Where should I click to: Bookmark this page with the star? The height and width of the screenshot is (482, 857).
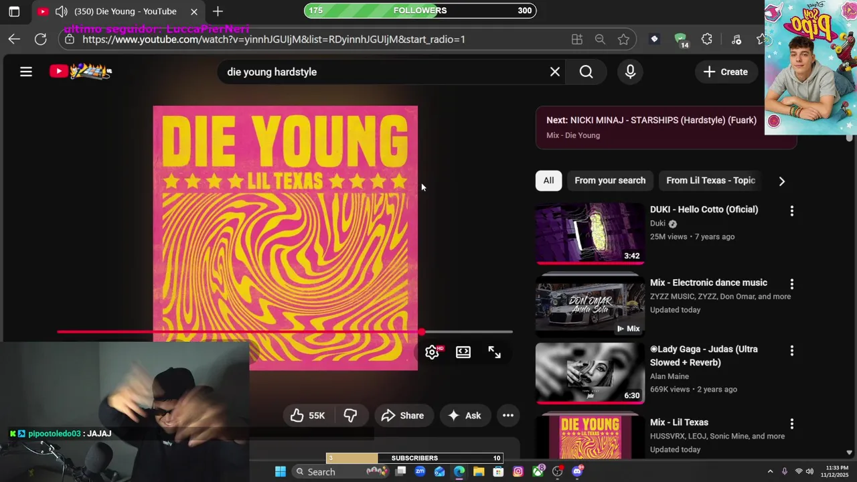623,39
